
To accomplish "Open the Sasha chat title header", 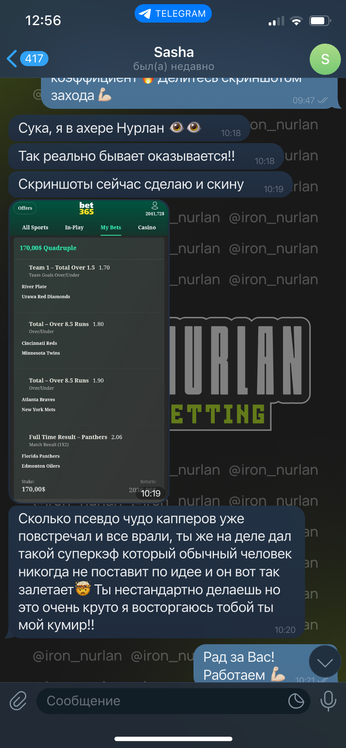I will click(x=174, y=52).
